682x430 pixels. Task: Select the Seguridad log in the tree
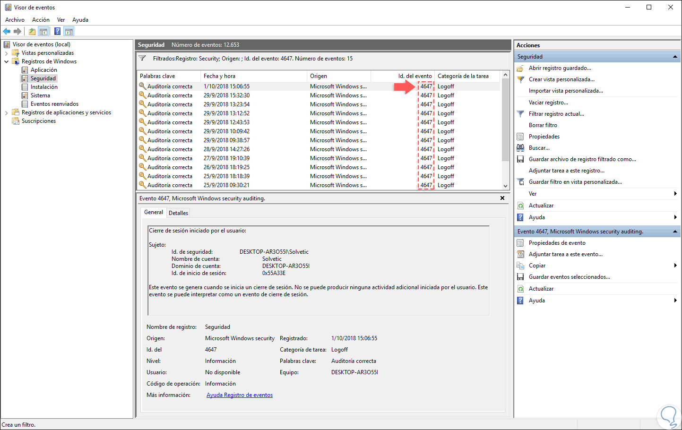[43, 78]
